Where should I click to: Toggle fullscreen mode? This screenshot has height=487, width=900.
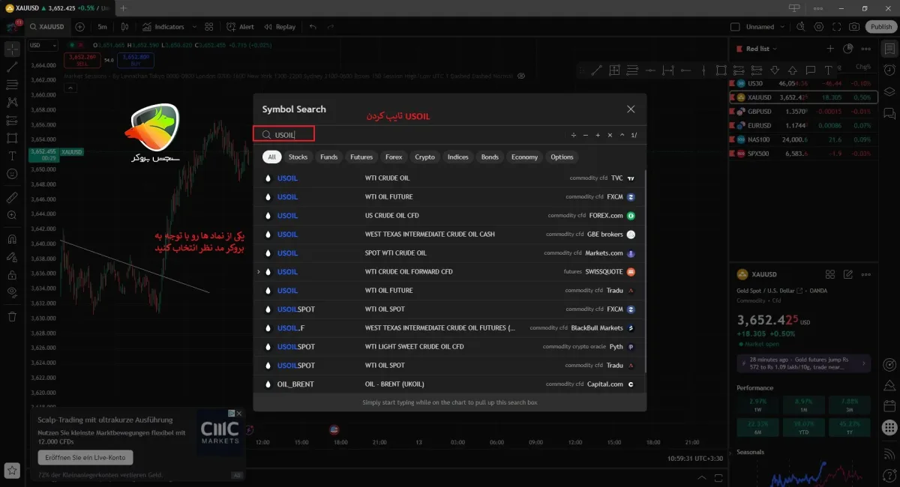[835, 27]
